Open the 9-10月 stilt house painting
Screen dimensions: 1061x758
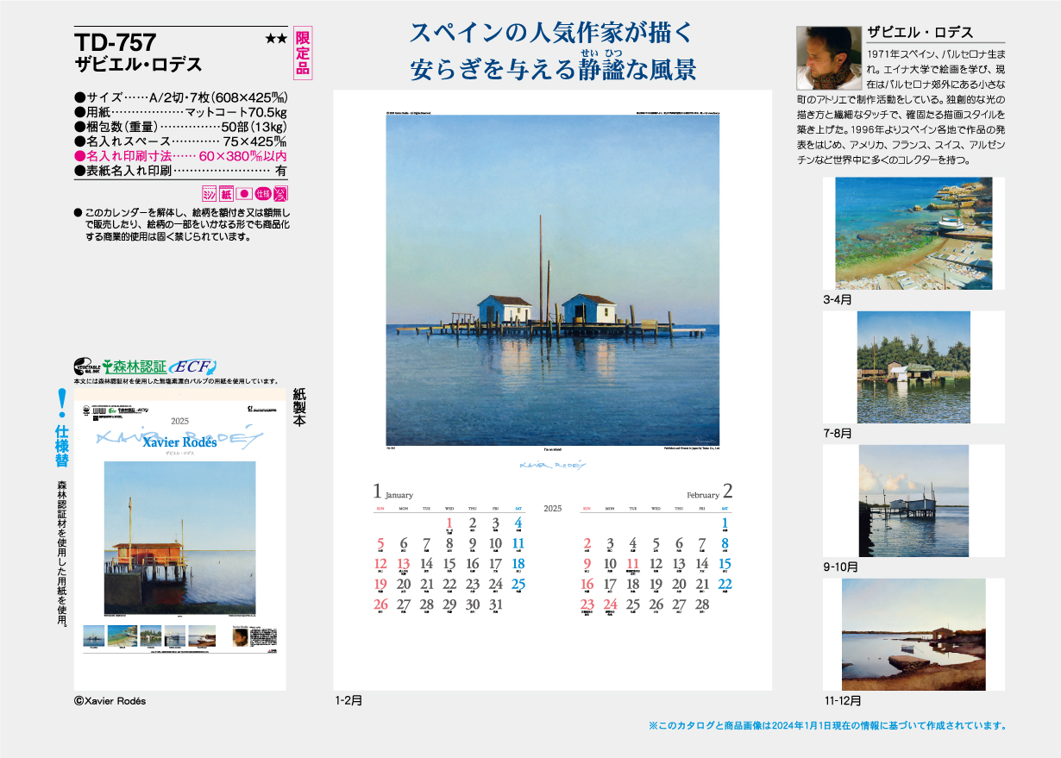pos(913,501)
